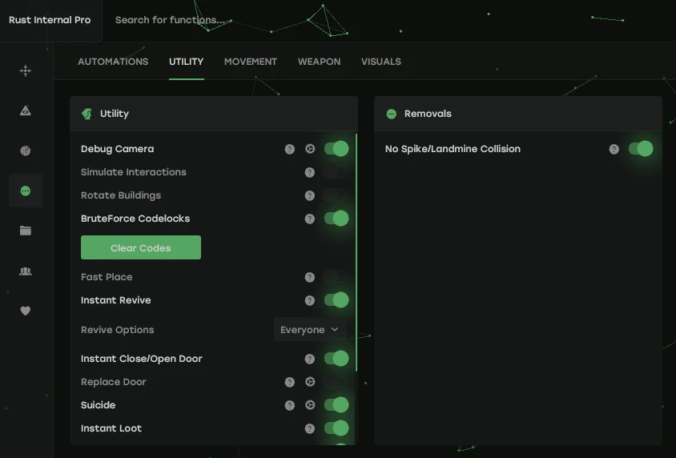Image resolution: width=676 pixels, height=458 pixels.
Task: Click the BruteForce Codelocks label
Action: click(135, 219)
